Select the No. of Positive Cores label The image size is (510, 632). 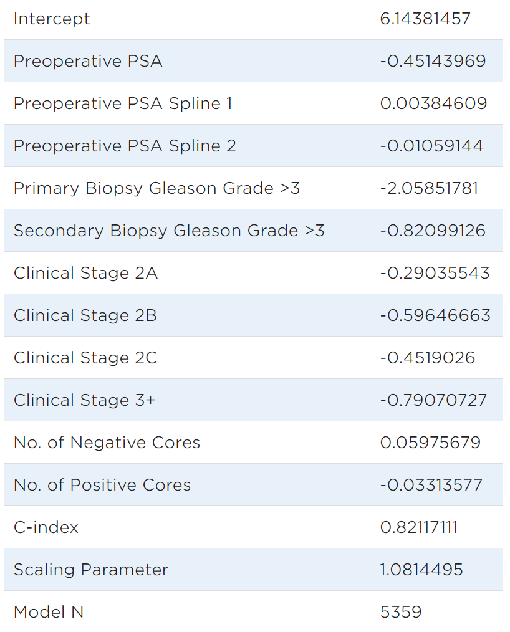point(102,485)
